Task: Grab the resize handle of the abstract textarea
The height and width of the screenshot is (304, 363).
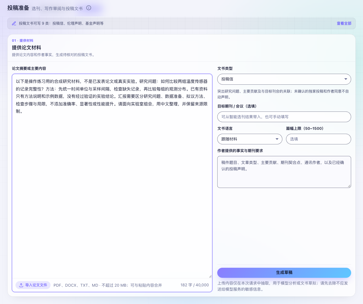Action: 210,276
